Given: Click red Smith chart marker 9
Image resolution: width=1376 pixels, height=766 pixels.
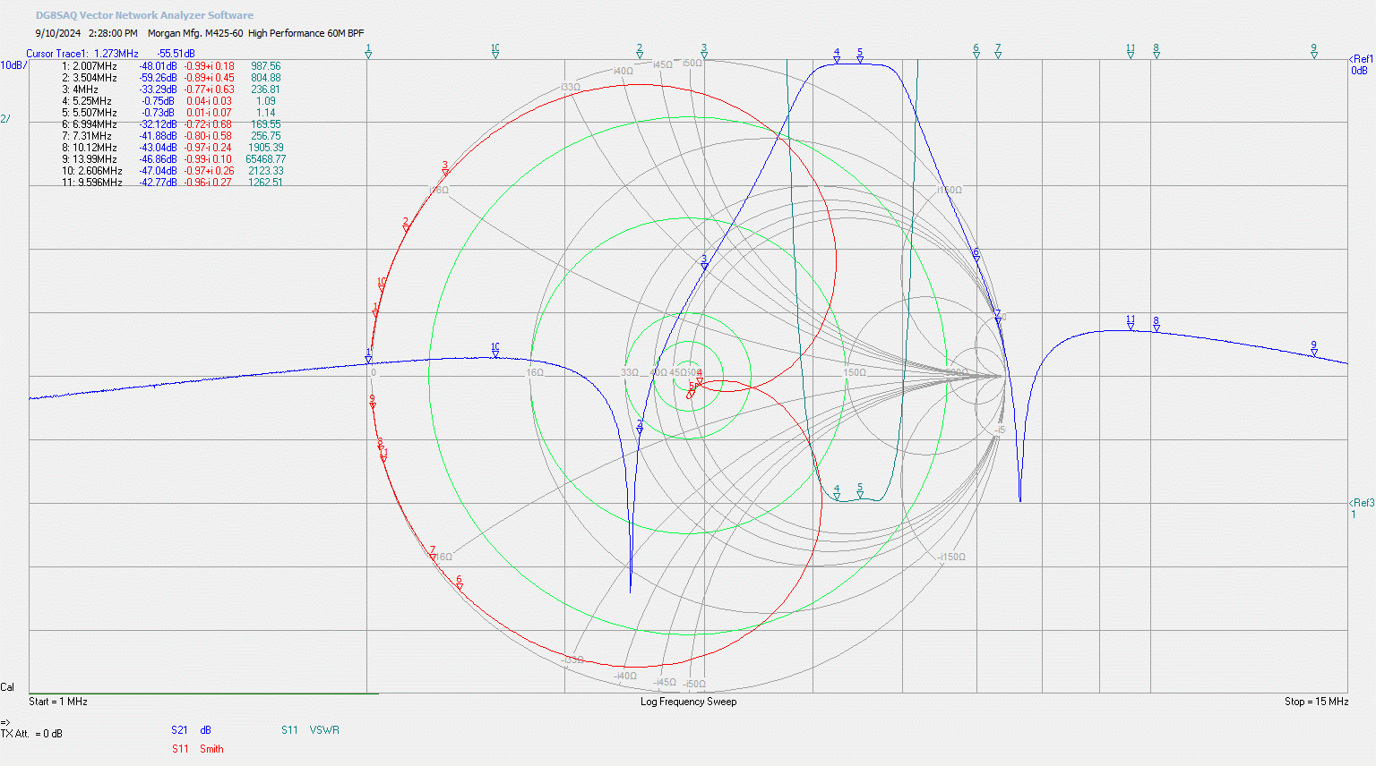Looking at the screenshot, I should pyautogui.click(x=373, y=403).
